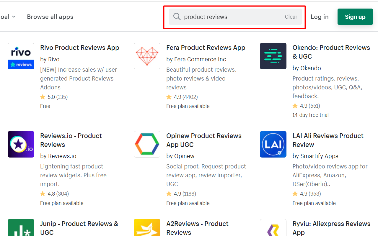Click Rivo's 'Free' pricing text
This screenshot has height=236, width=378.
click(x=45, y=106)
